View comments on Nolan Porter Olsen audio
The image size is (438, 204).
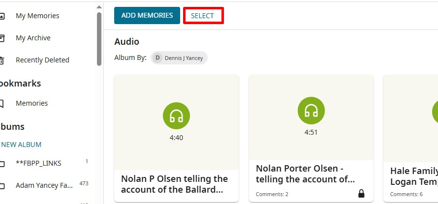(272, 194)
